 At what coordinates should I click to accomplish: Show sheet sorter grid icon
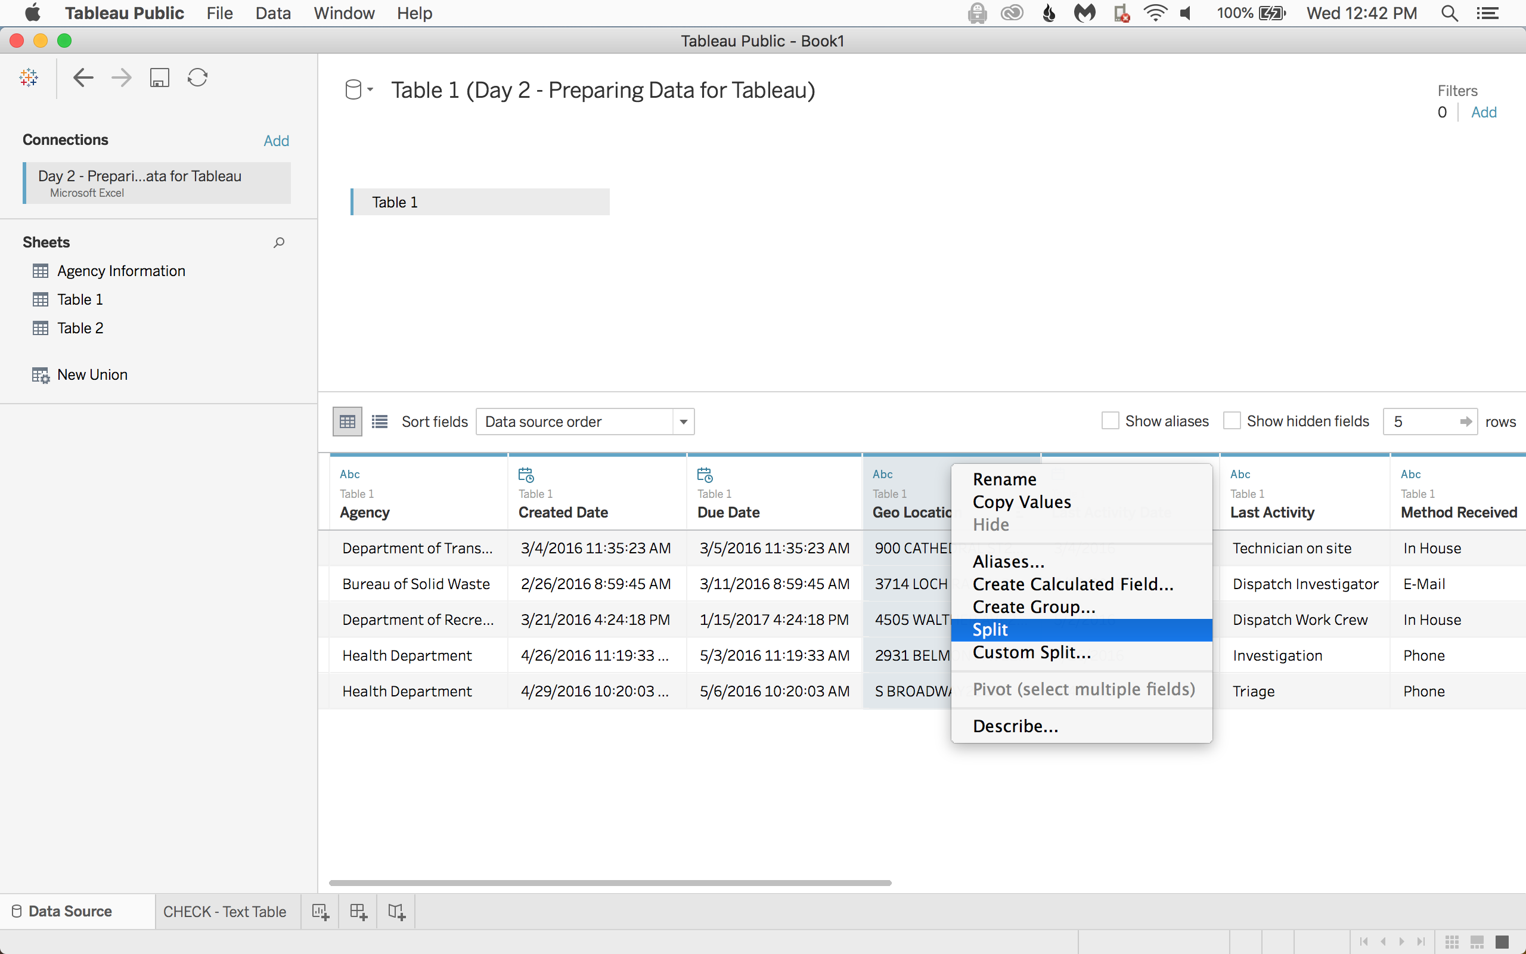pos(1451,941)
